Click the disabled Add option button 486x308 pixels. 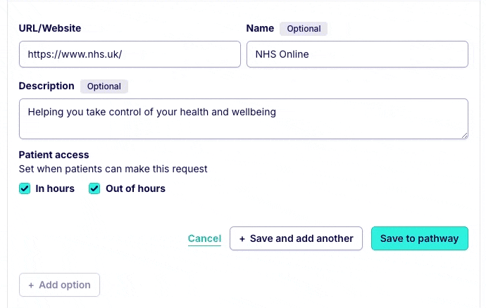(x=60, y=285)
